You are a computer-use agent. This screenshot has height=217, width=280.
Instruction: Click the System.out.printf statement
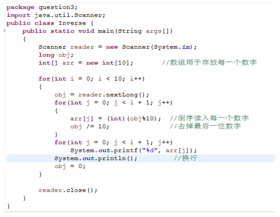coord(133,150)
